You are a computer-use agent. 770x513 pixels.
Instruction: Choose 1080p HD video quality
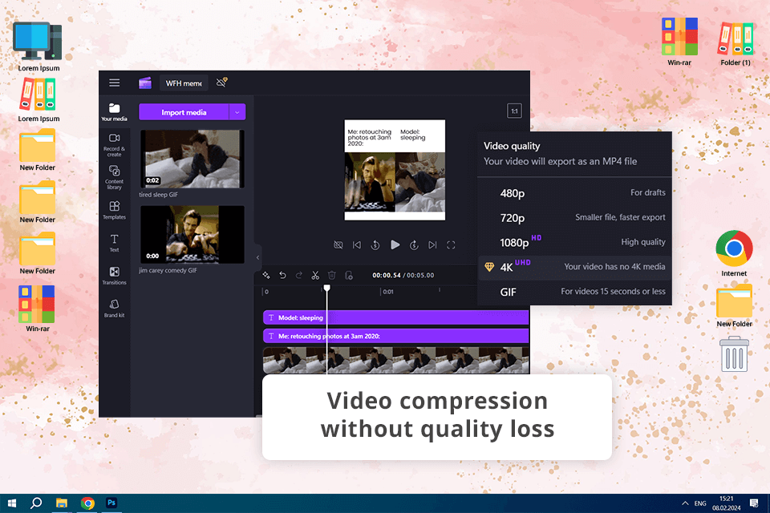574,242
